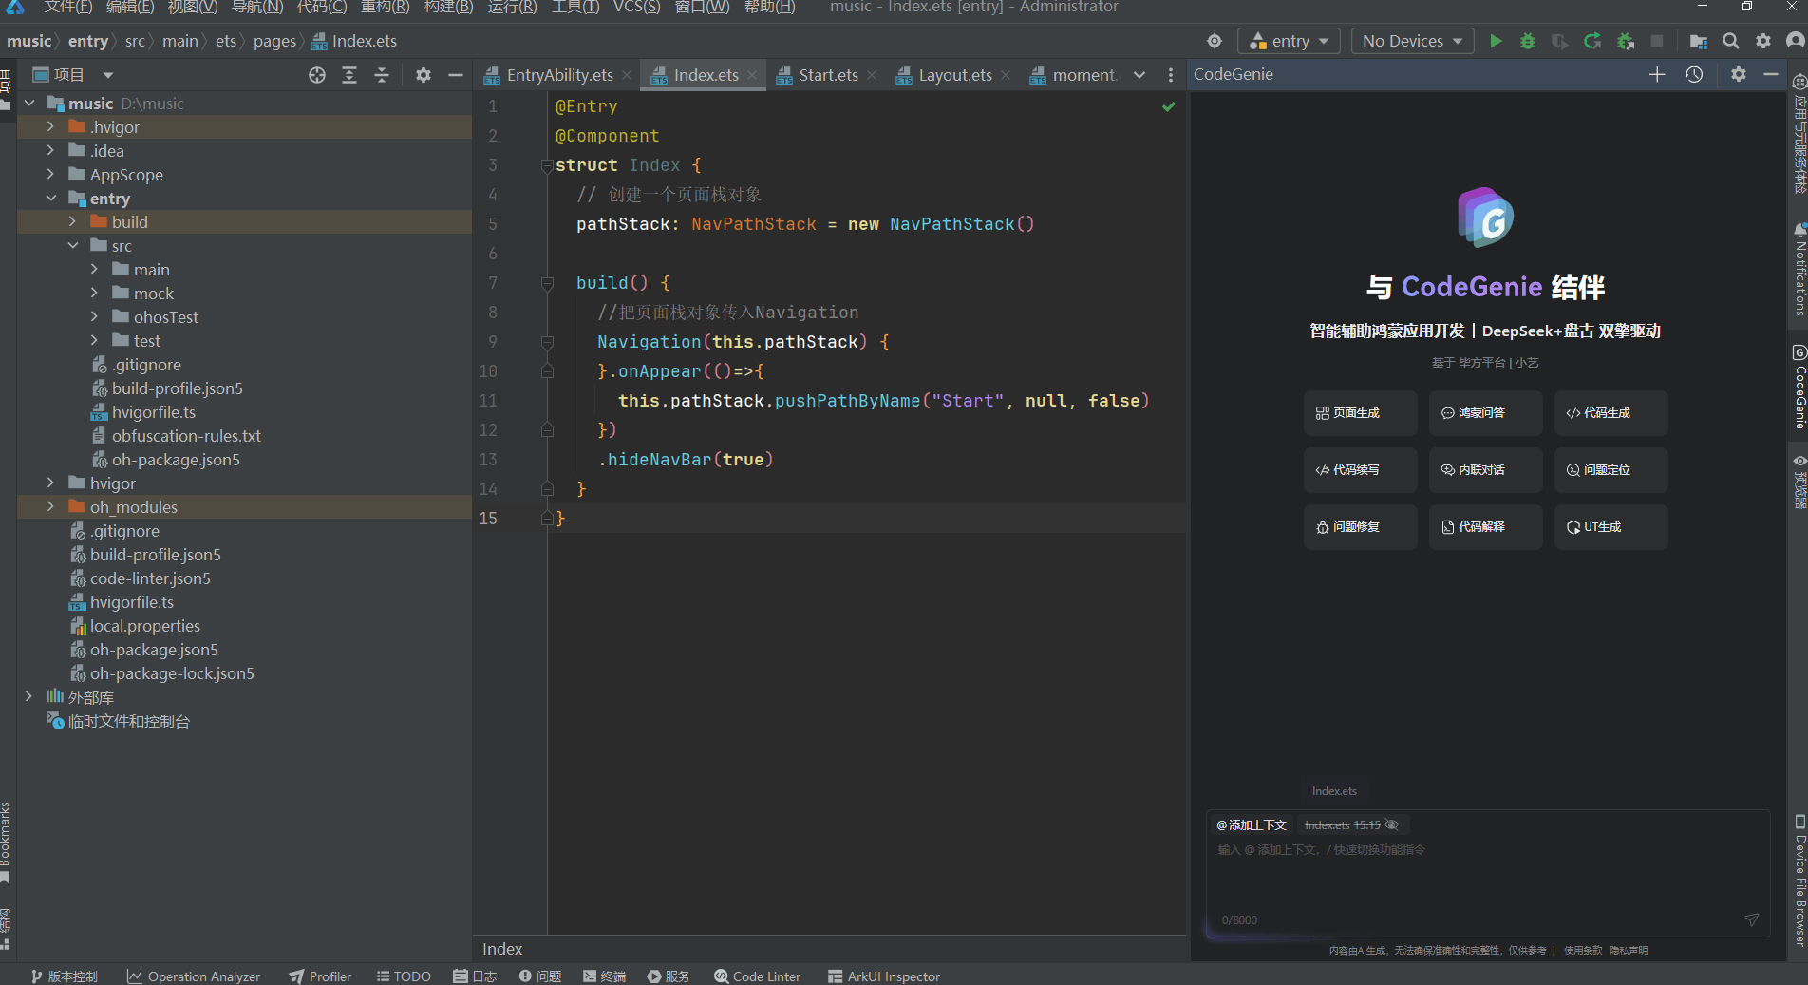Click the reload changes icon in toolbar

pos(1592,41)
